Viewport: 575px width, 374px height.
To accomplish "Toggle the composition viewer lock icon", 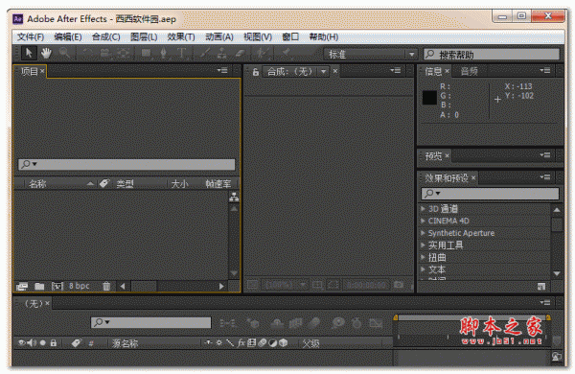I will (256, 72).
